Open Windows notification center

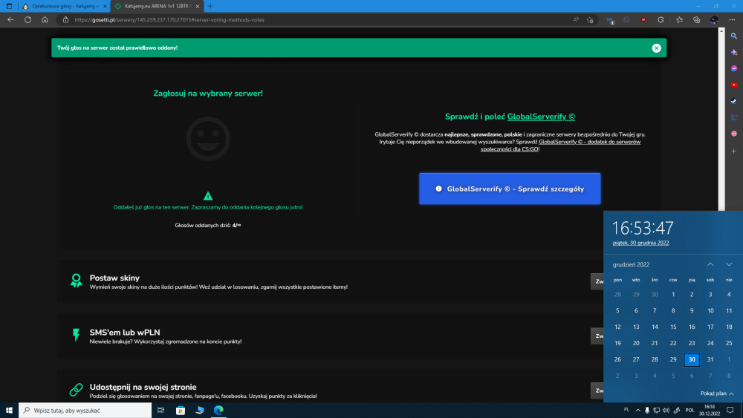730,410
